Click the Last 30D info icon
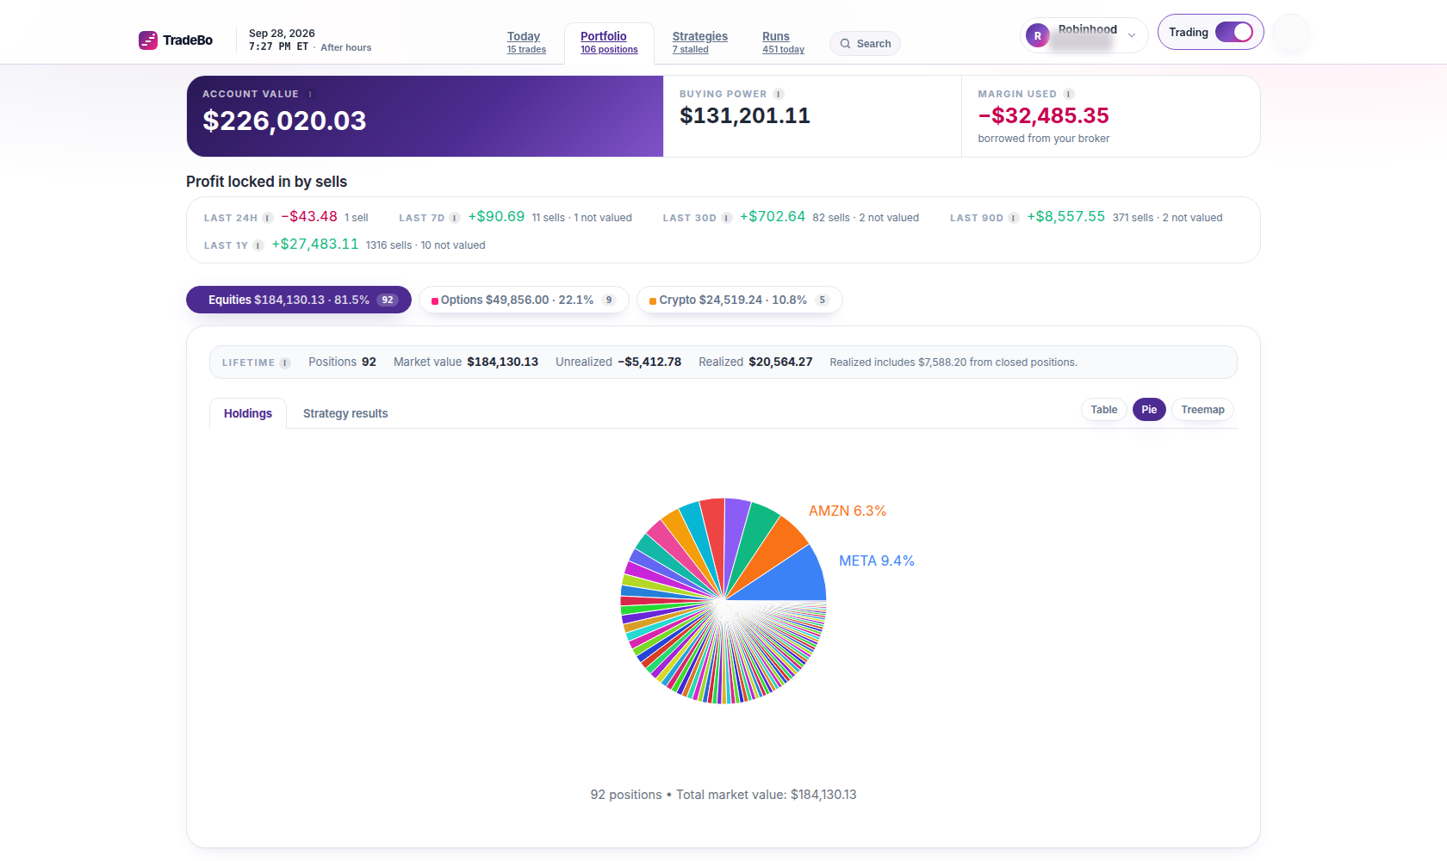Screen dimensions: 1447x861 tap(727, 218)
